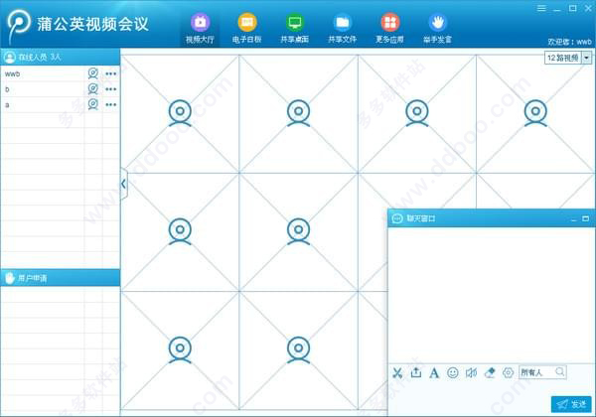Screen dimensions: 596x417
Task: Minimize the 聊天窗口 chat window
Action: pos(574,219)
